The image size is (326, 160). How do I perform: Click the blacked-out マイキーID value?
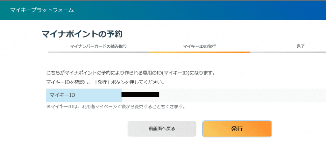click(x=140, y=95)
